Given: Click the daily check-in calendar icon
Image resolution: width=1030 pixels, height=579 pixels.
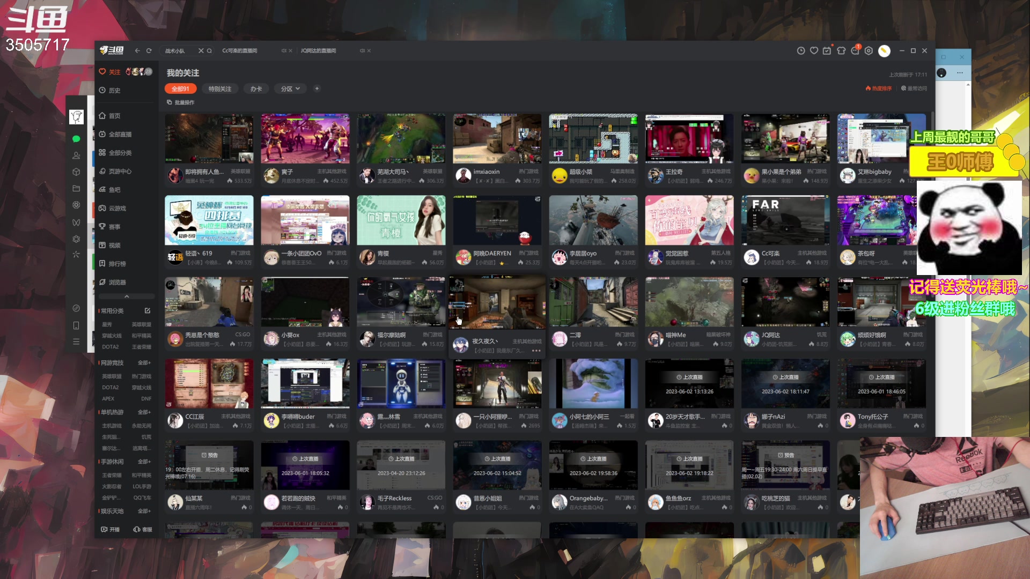Looking at the screenshot, I should tap(827, 51).
